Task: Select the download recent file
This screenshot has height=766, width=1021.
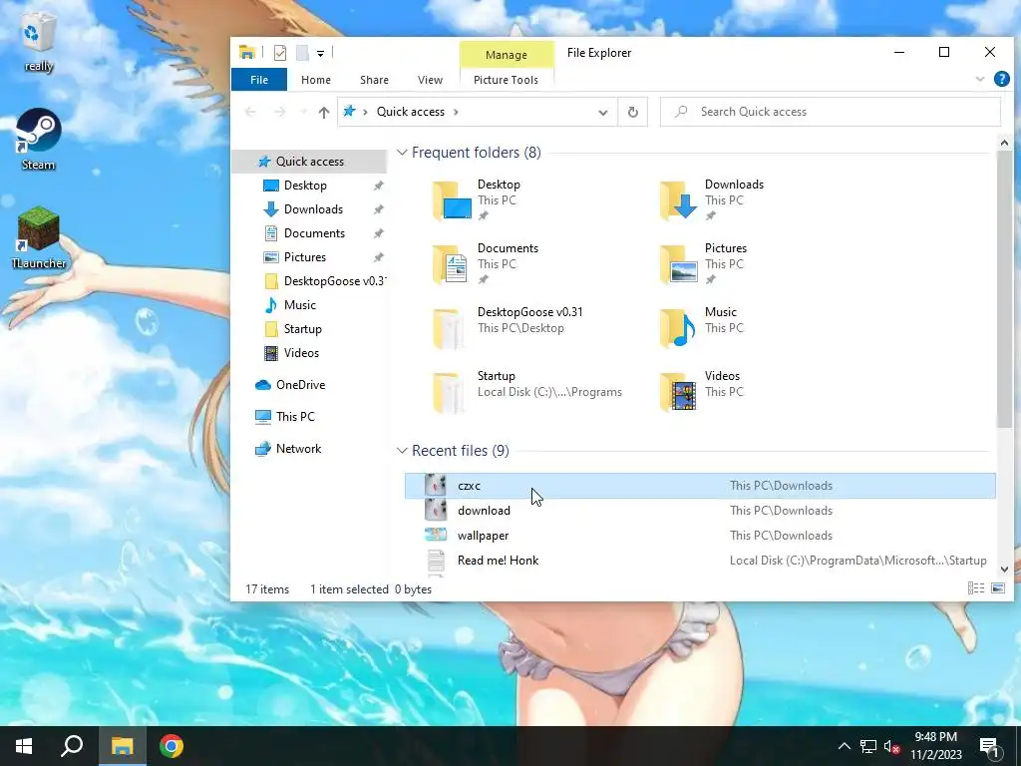Action: click(x=700, y=511)
